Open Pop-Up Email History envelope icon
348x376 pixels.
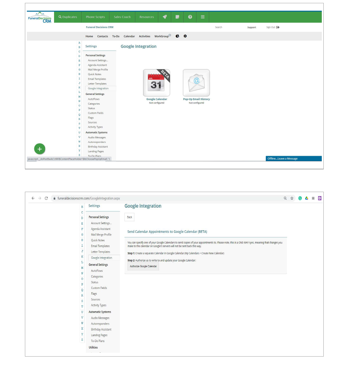click(x=196, y=83)
